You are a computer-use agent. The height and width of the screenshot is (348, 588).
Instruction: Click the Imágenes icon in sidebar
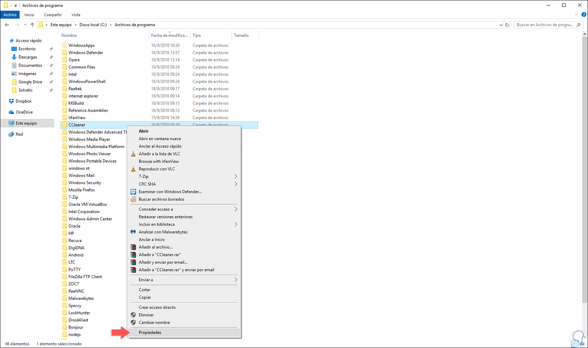(14, 74)
